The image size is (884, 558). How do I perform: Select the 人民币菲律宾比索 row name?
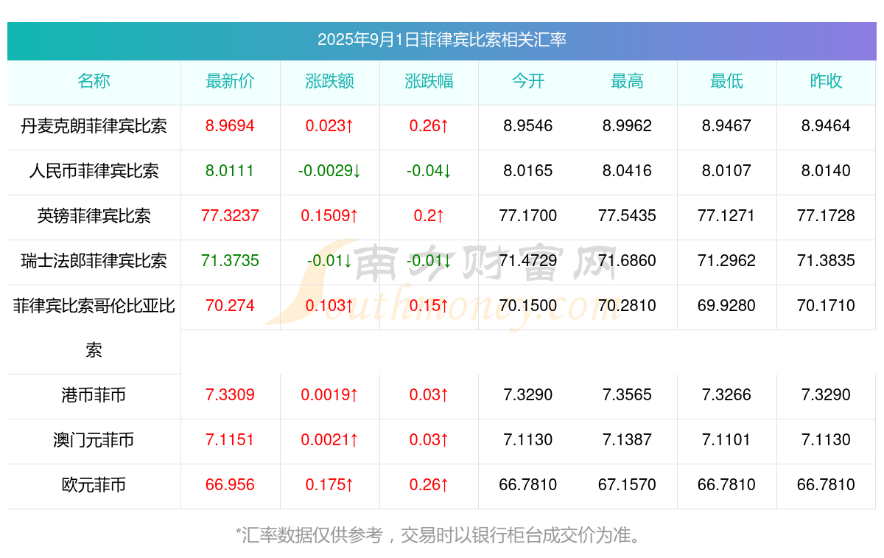tap(94, 171)
